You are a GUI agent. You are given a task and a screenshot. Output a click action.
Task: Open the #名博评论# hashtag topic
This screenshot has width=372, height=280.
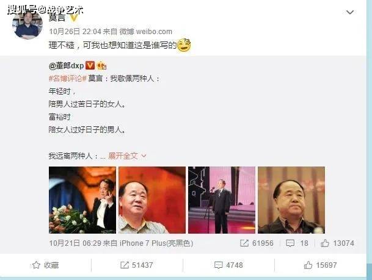67,79
